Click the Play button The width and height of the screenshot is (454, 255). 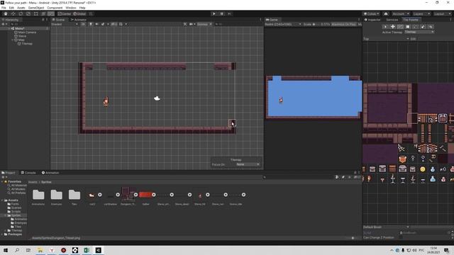214,13
